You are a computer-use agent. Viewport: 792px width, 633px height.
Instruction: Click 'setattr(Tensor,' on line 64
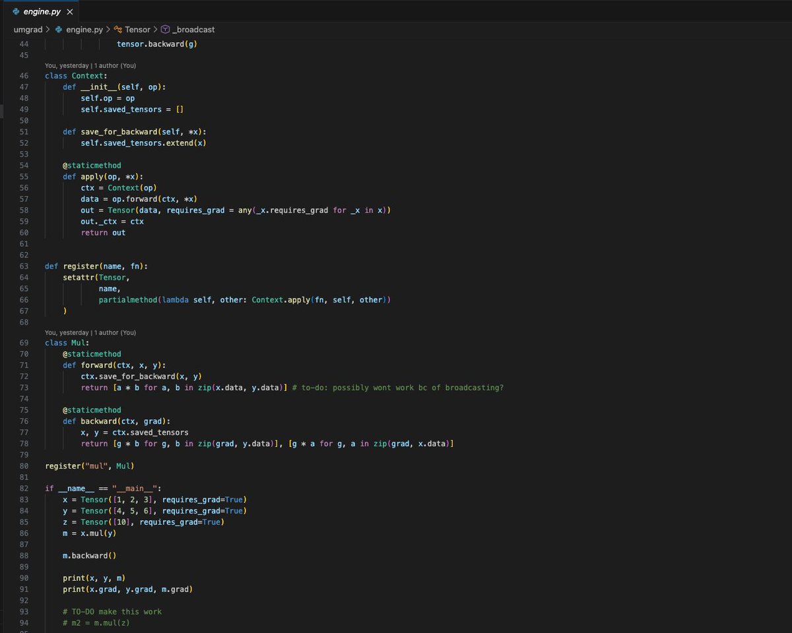96,277
